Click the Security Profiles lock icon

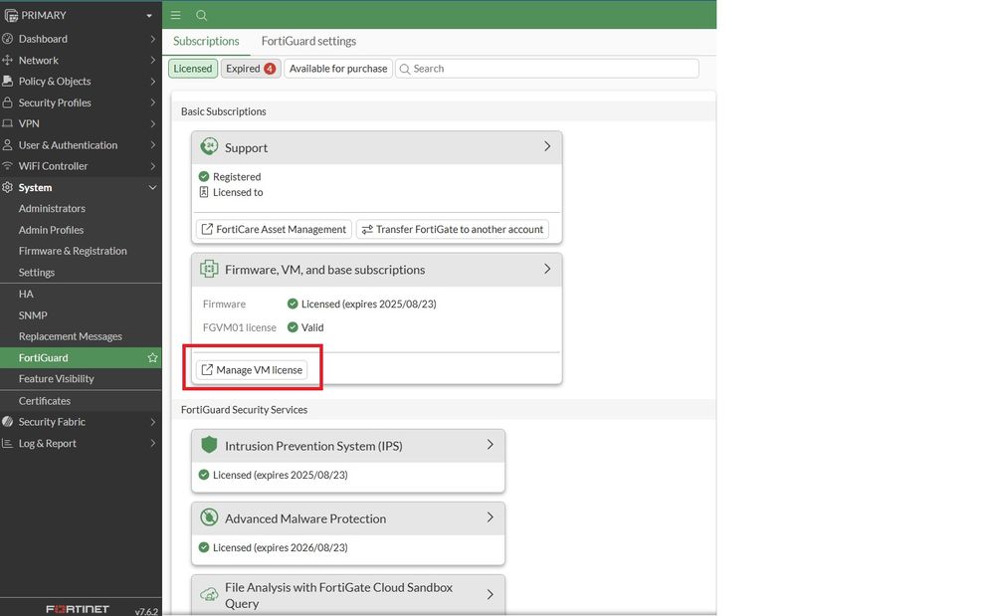coord(8,103)
